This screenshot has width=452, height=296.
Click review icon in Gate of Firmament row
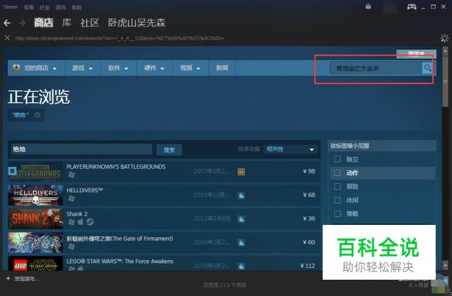click(241, 243)
